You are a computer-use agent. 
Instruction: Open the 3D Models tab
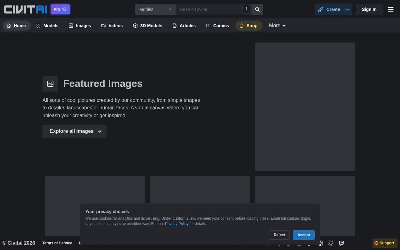tap(147, 26)
